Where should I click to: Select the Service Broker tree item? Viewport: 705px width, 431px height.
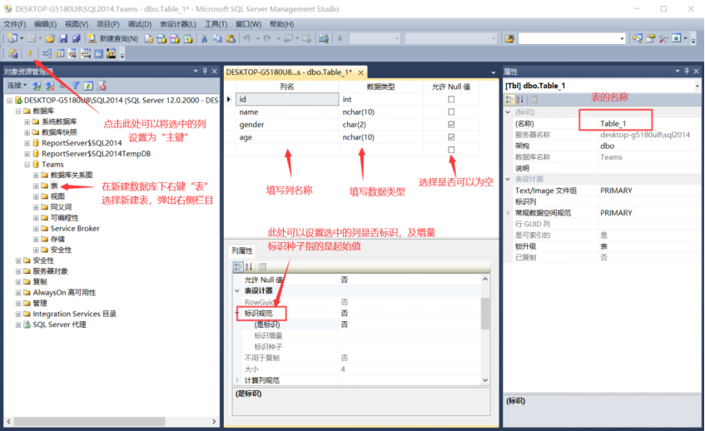point(75,228)
